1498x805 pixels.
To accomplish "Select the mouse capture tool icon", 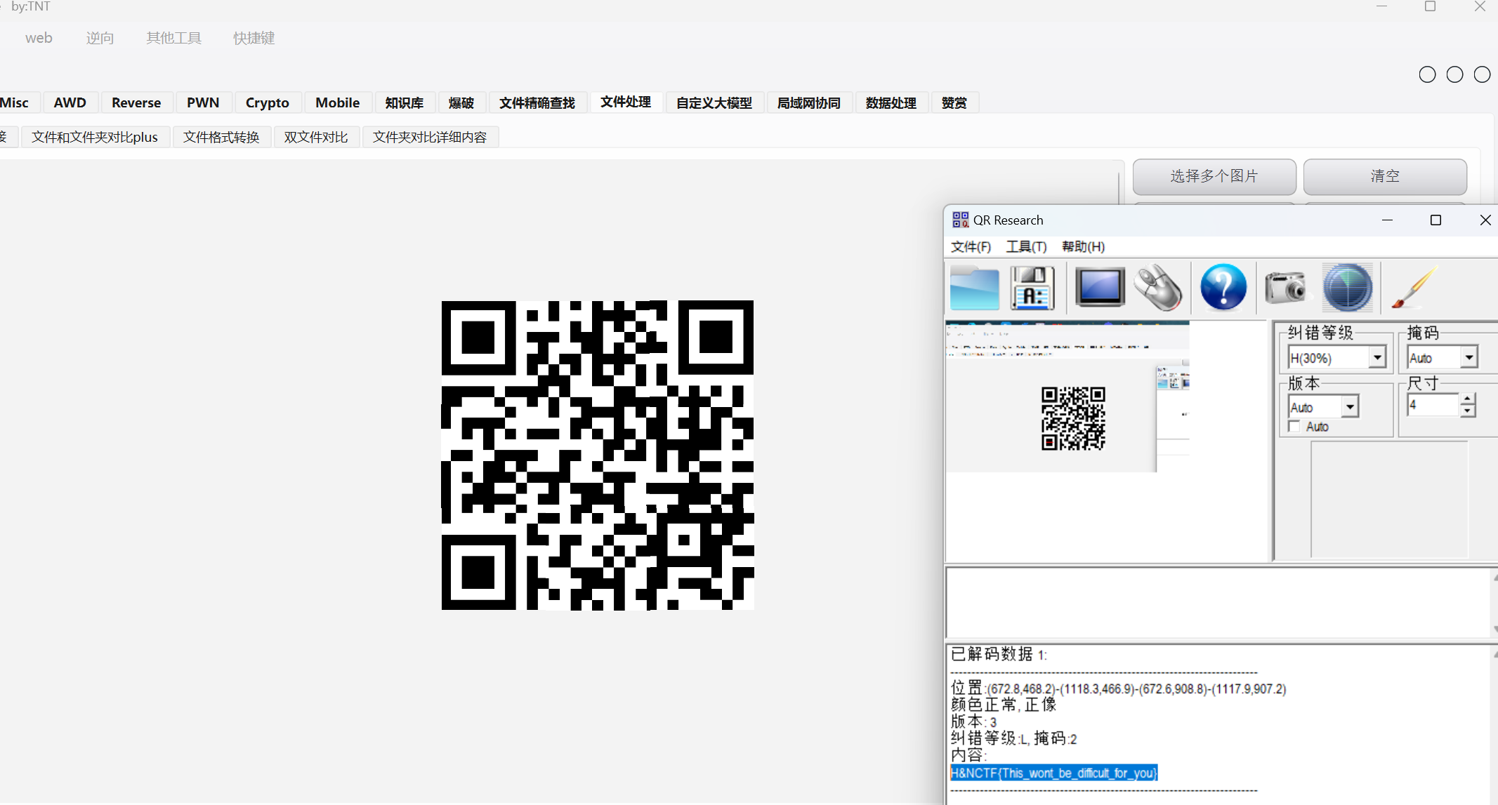I will coord(1159,287).
